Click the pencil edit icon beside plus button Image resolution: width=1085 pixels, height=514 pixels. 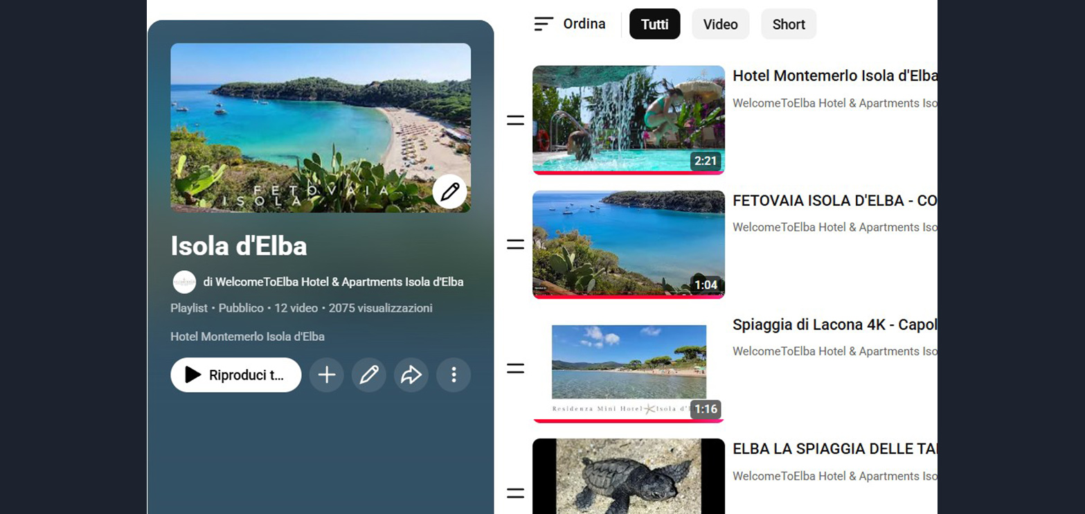pos(369,375)
